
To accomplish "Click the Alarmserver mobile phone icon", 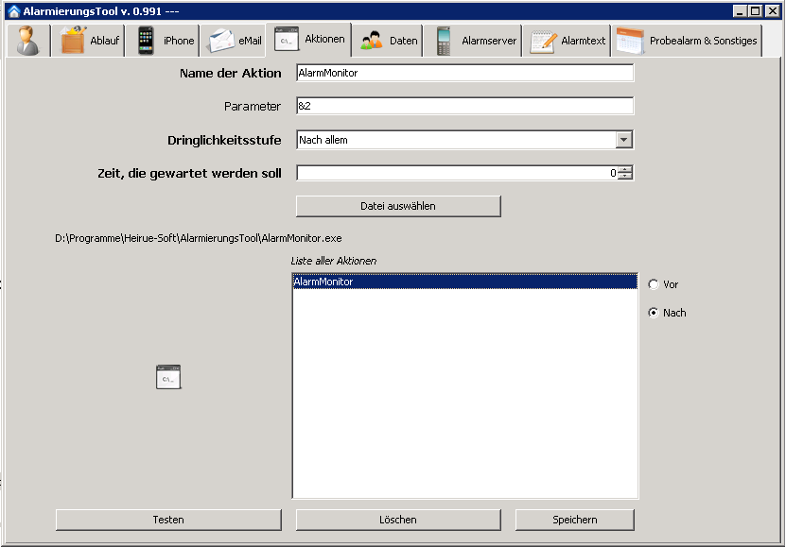I will (x=444, y=41).
